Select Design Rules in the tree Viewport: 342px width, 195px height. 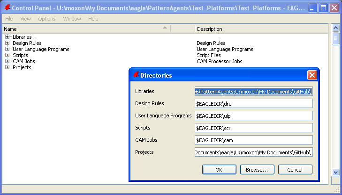pos(27,43)
